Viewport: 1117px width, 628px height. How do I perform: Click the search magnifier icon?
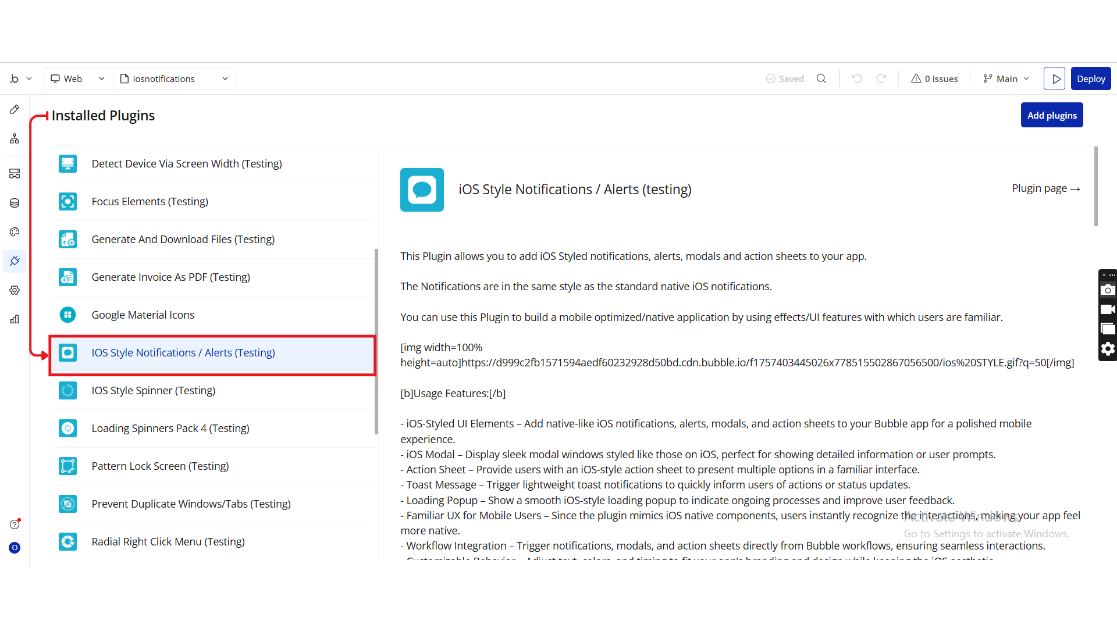pyautogui.click(x=821, y=78)
